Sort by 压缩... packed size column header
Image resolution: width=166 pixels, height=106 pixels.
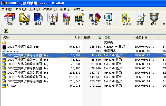coord(92,37)
